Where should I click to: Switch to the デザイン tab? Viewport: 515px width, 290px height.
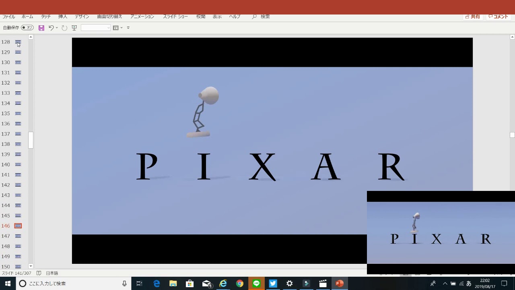click(x=82, y=17)
